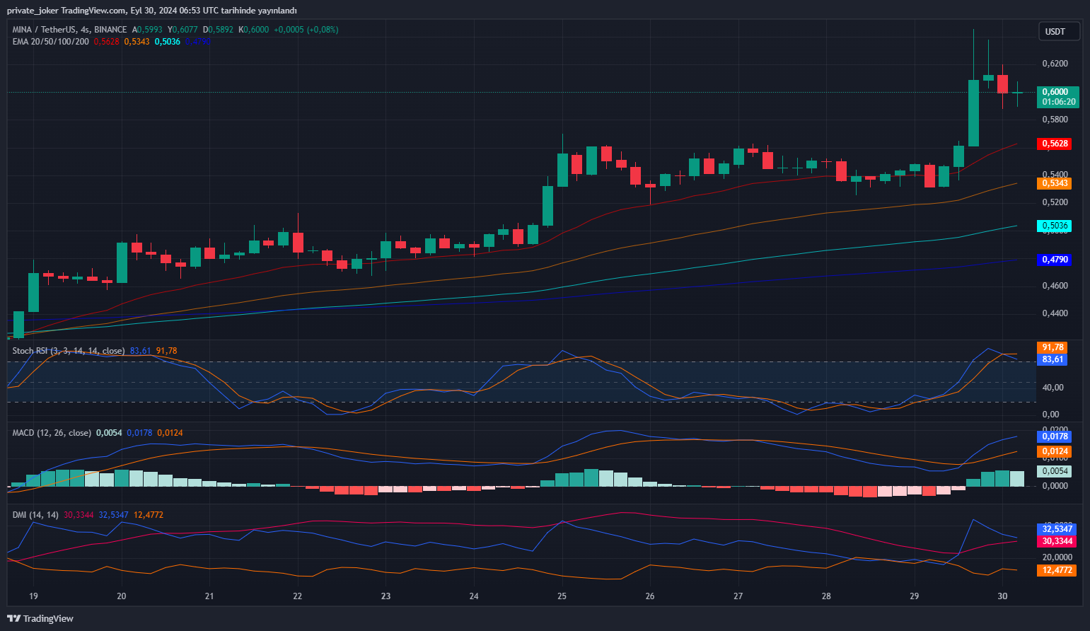The height and width of the screenshot is (631, 1090).
Task: Select the Stoch RSI indicator legend
Action: point(68,351)
